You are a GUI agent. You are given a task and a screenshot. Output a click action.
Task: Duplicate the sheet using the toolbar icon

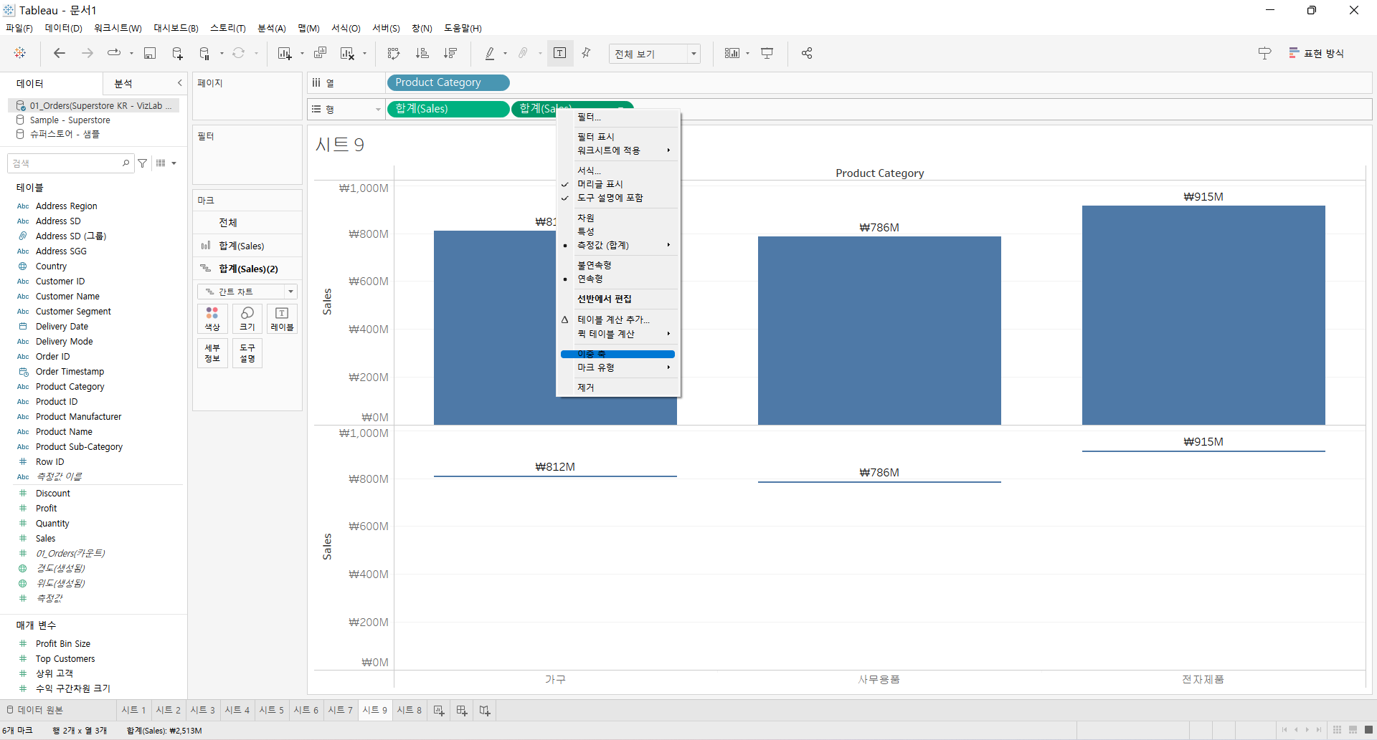tap(321, 53)
